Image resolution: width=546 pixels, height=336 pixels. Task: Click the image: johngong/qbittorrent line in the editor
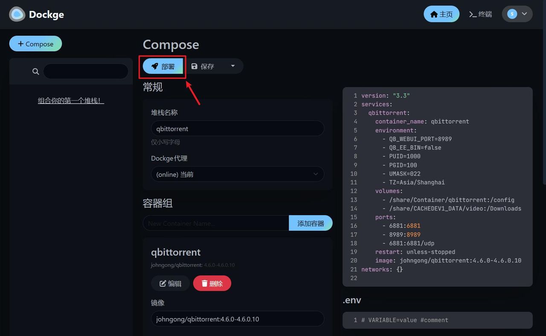click(x=448, y=261)
